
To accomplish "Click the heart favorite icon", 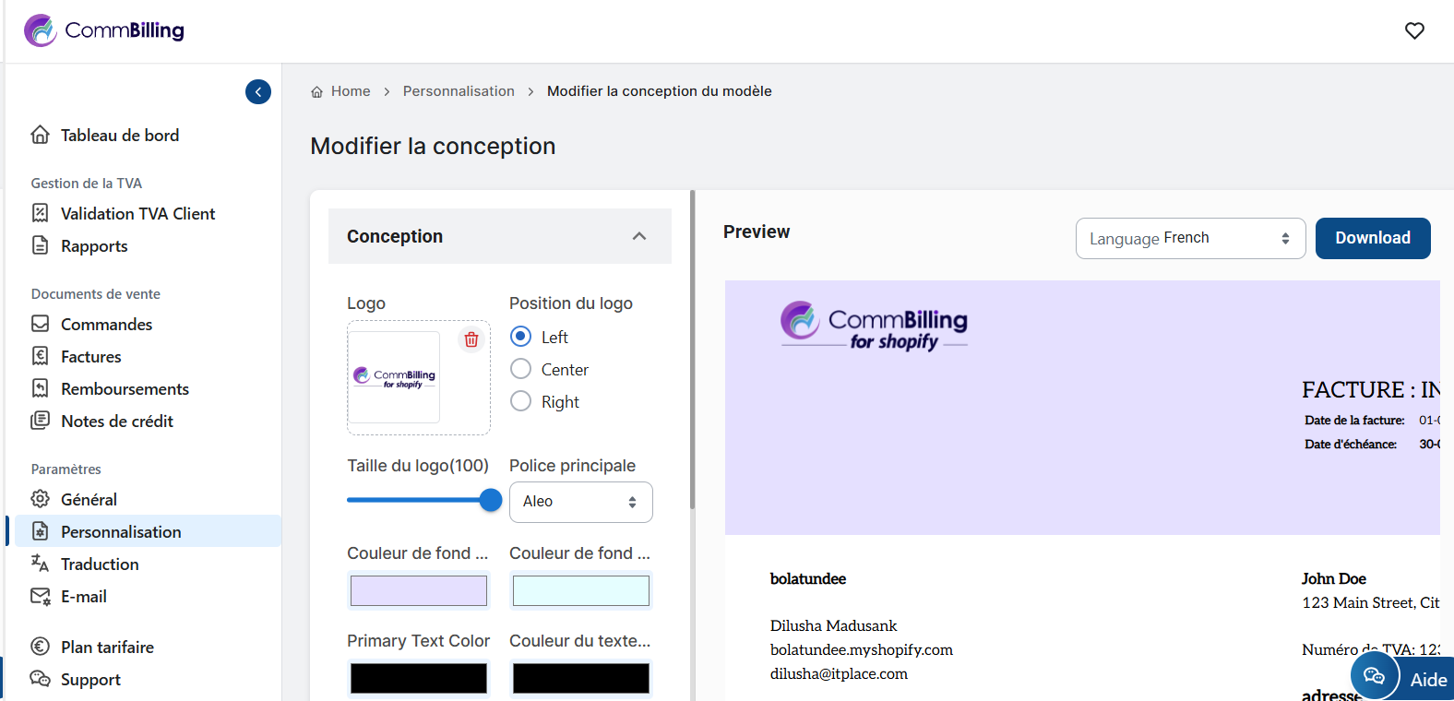I will click(x=1414, y=30).
